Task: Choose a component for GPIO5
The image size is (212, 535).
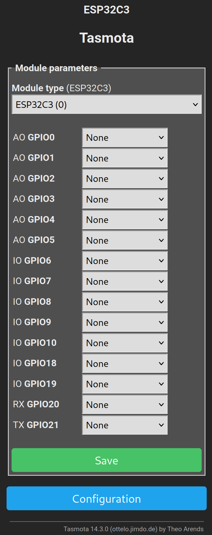Action: tap(125, 240)
